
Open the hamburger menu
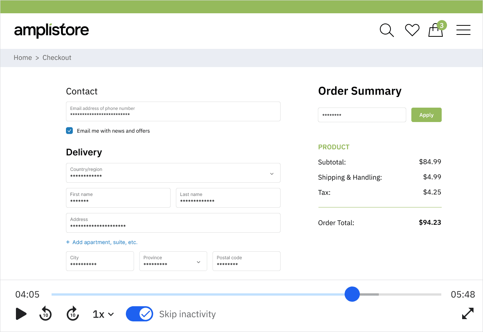[463, 30]
